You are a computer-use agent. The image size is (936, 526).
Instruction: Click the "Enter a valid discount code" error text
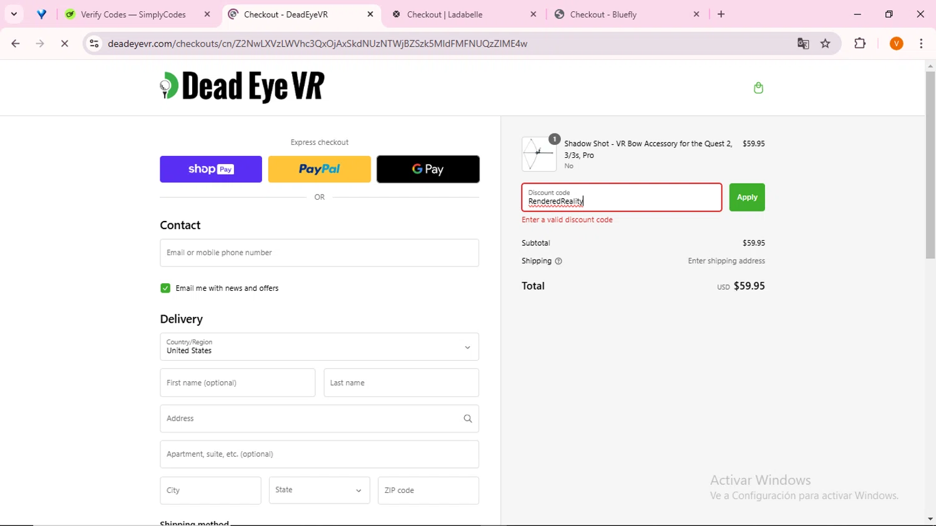click(567, 220)
